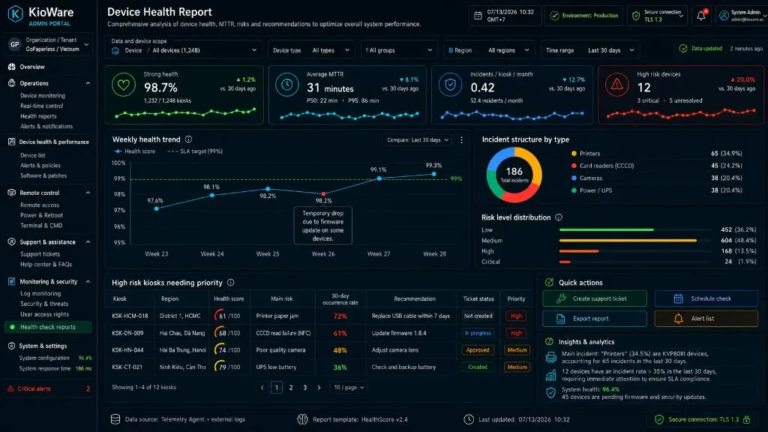768x432 pixels.
Task: Open the Region All regions dropdown
Action: point(488,50)
